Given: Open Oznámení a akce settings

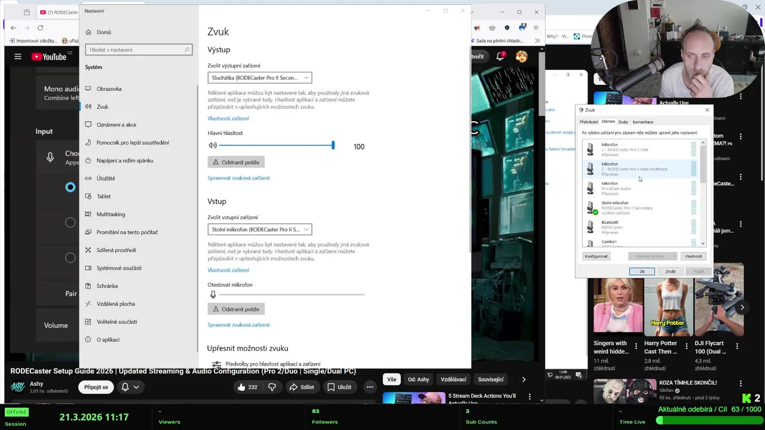Looking at the screenshot, I should (110, 125).
